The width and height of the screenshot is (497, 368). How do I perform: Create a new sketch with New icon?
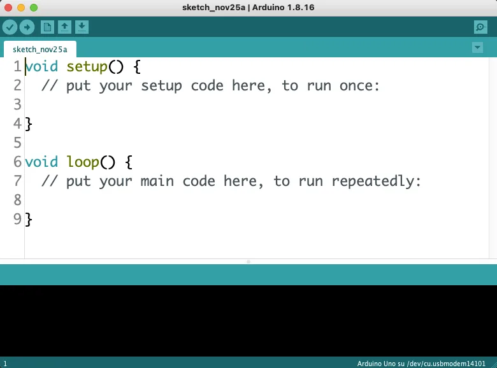click(x=47, y=27)
